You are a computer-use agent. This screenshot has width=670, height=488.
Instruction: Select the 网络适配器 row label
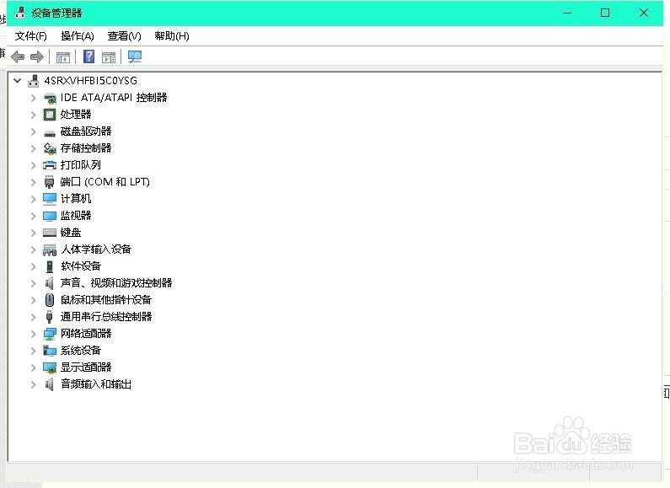86,334
